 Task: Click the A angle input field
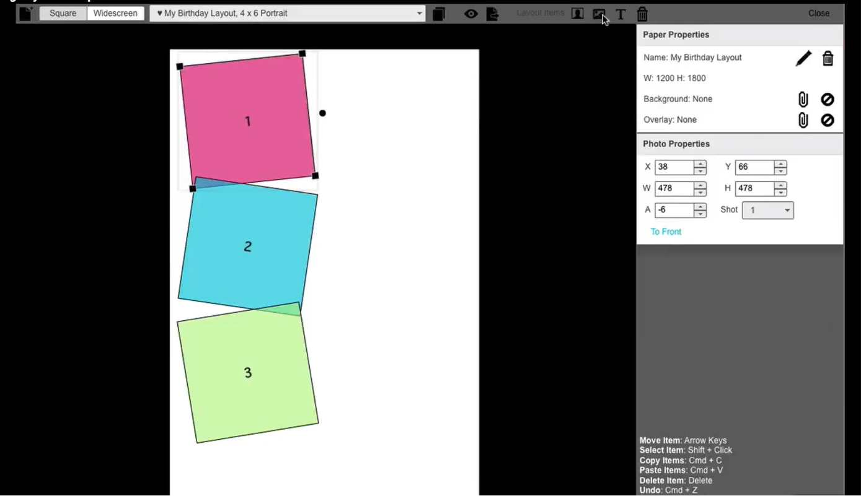click(674, 210)
